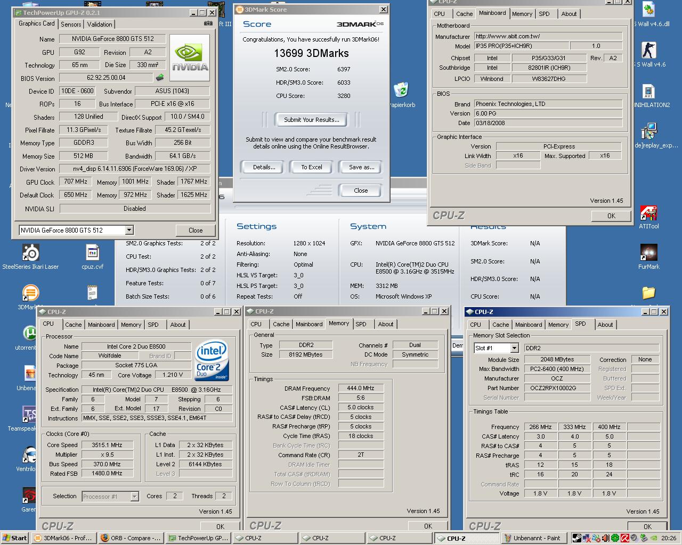Click the red Avira umbrella tray icon

624,538
